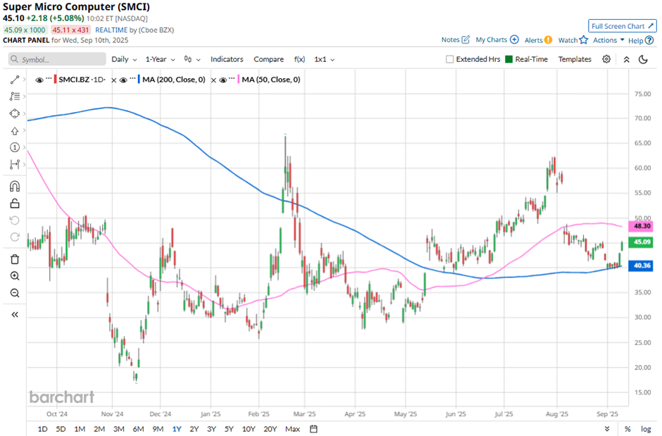Open the Compare menu
The image size is (662, 436).
[x=268, y=59]
